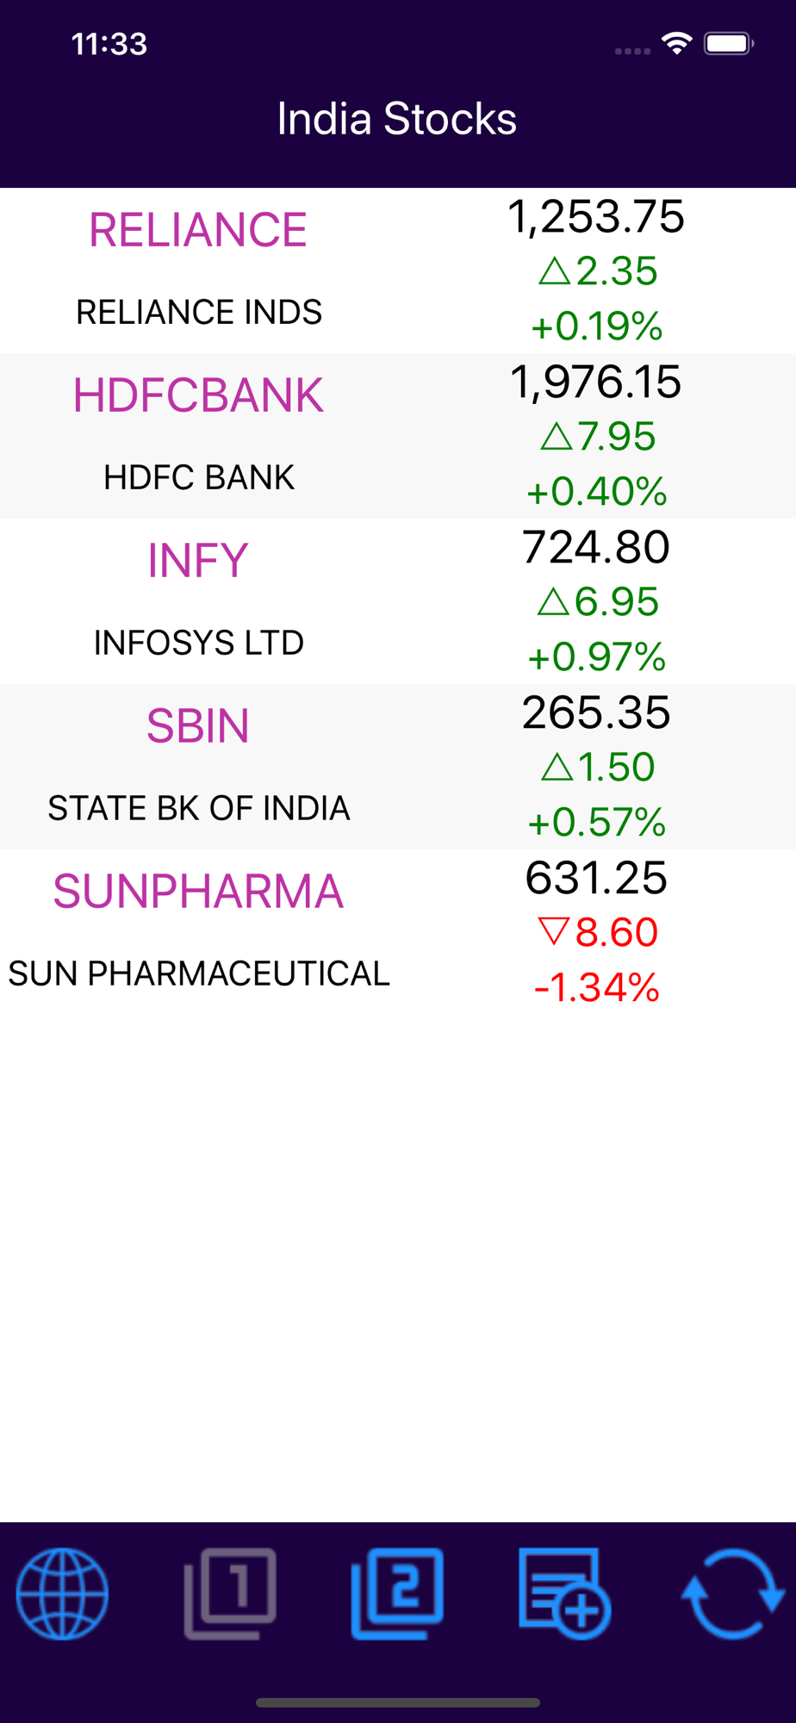This screenshot has height=1723, width=796.
Task: Tap the INFY ticker symbol
Action: point(198,561)
